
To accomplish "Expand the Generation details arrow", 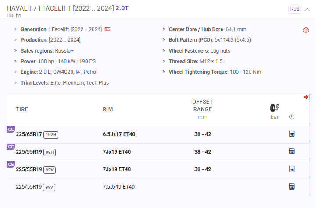I will click(x=16, y=29).
